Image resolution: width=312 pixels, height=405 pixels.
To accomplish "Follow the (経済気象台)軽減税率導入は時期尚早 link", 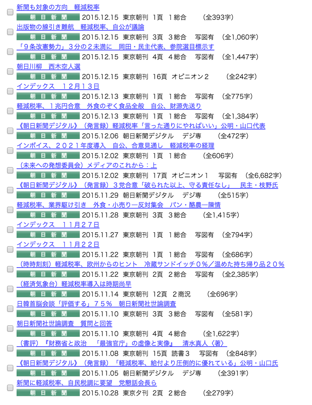I will pyautogui.click(x=74, y=284).
